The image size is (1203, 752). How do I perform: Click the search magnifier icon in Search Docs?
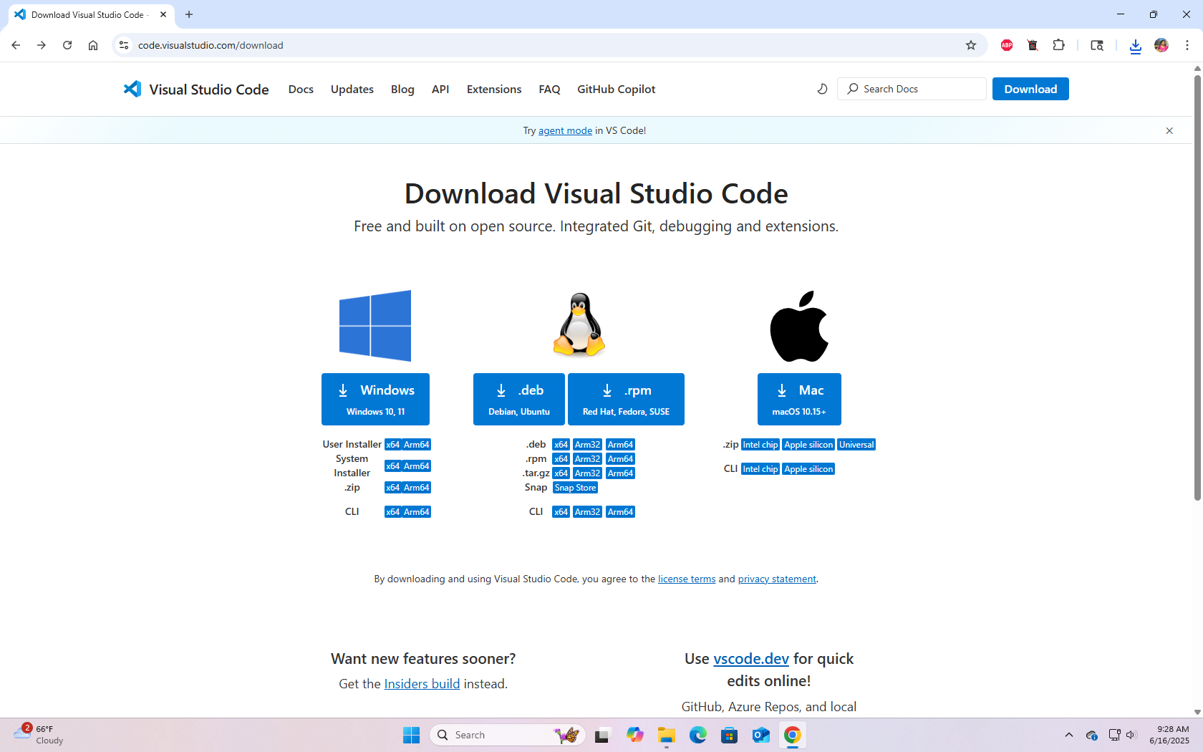(x=852, y=89)
